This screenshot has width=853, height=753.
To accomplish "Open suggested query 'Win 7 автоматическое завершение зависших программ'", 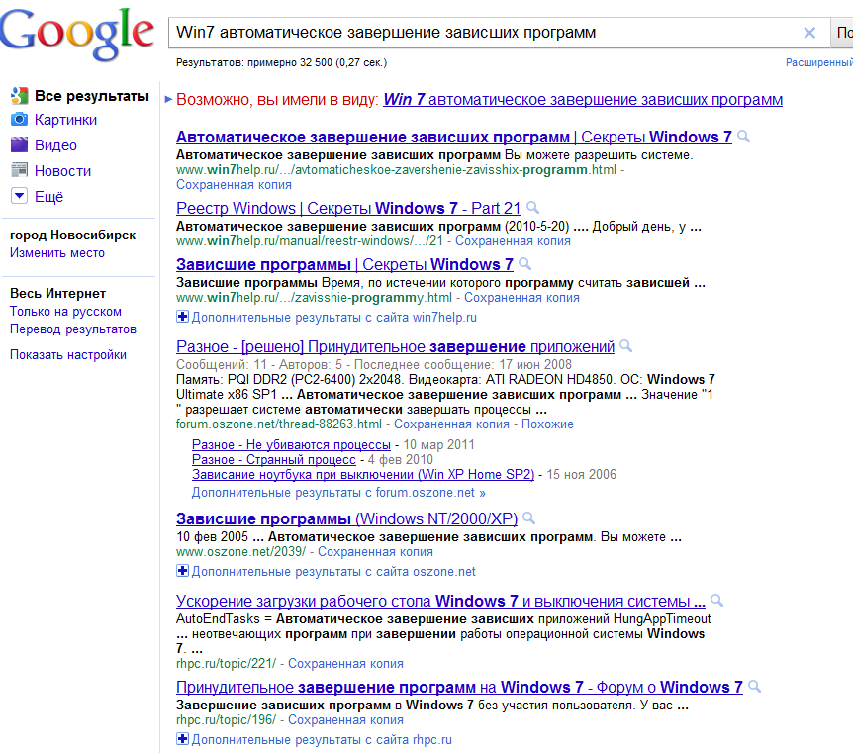I will (x=583, y=100).
